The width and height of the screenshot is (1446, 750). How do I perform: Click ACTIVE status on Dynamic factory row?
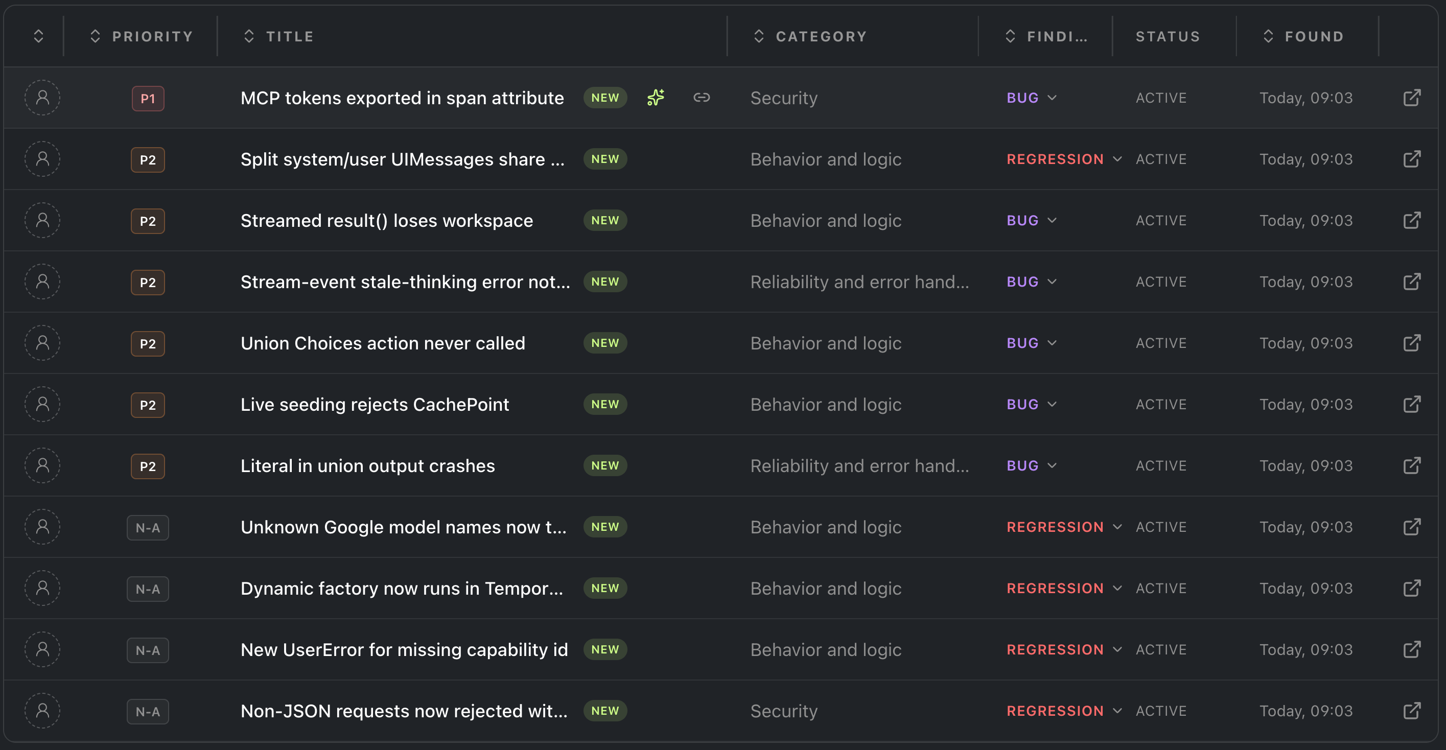[1161, 589]
